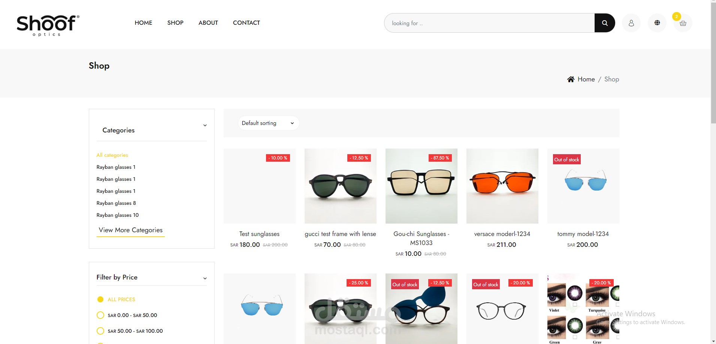
Task: Open the round clear eyeglasses image
Action: pos(502,309)
